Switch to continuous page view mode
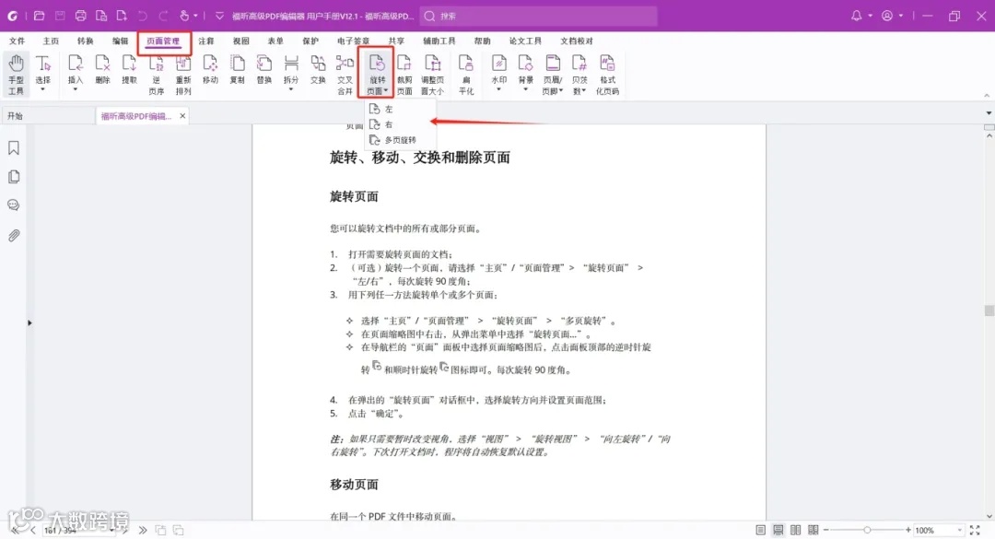The height and width of the screenshot is (539, 995). (x=778, y=530)
